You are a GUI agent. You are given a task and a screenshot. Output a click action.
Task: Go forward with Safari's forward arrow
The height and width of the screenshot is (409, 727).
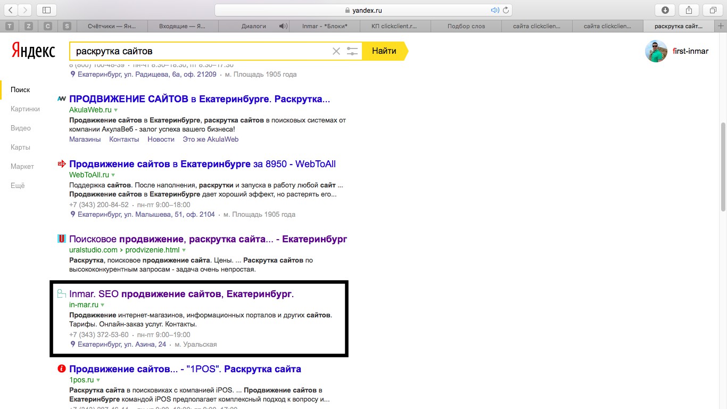coord(25,10)
